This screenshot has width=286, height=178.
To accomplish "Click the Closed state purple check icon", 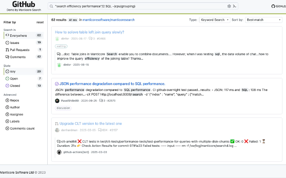I will [x=7, y=86].
